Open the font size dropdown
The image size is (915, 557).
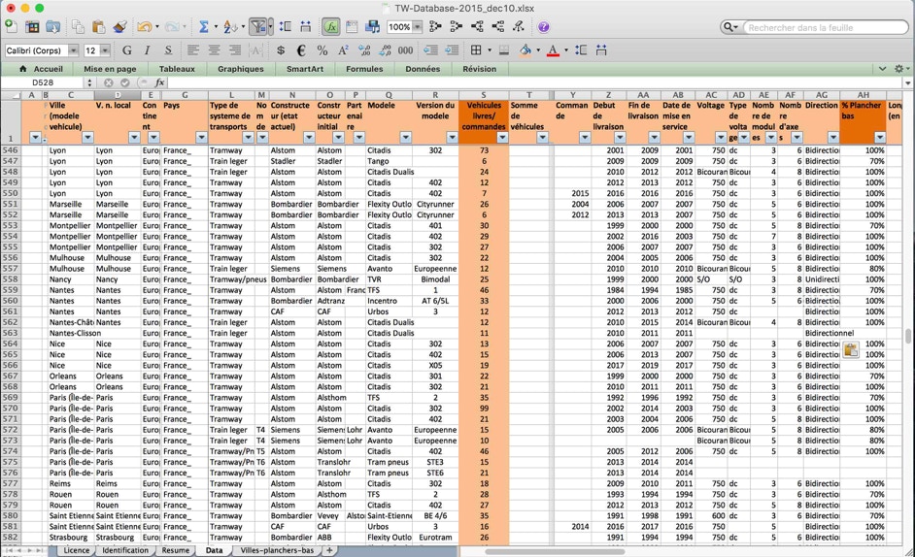pyautogui.click(x=105, y=50)
